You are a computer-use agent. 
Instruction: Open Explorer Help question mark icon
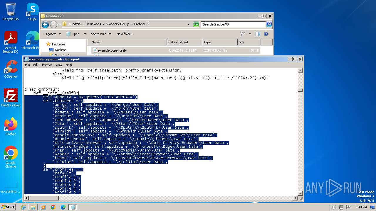266,34
